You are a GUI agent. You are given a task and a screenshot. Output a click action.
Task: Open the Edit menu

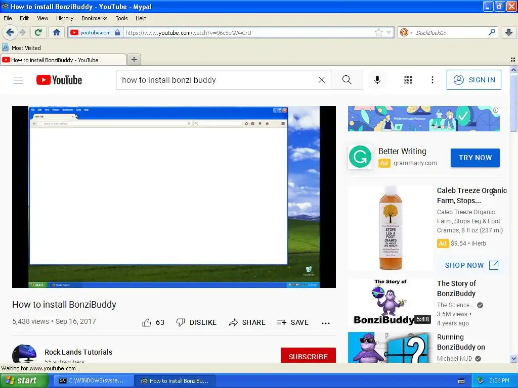pyautogui.click(x=24, y=18)
